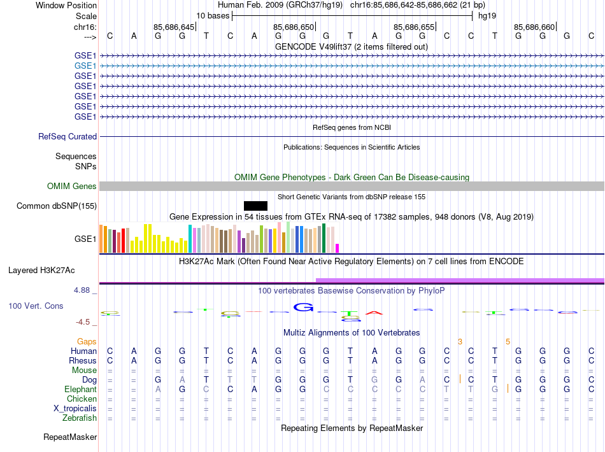Click the 100 Vert. Cons track label
The image size is (605, 452).
pos(36,306)
